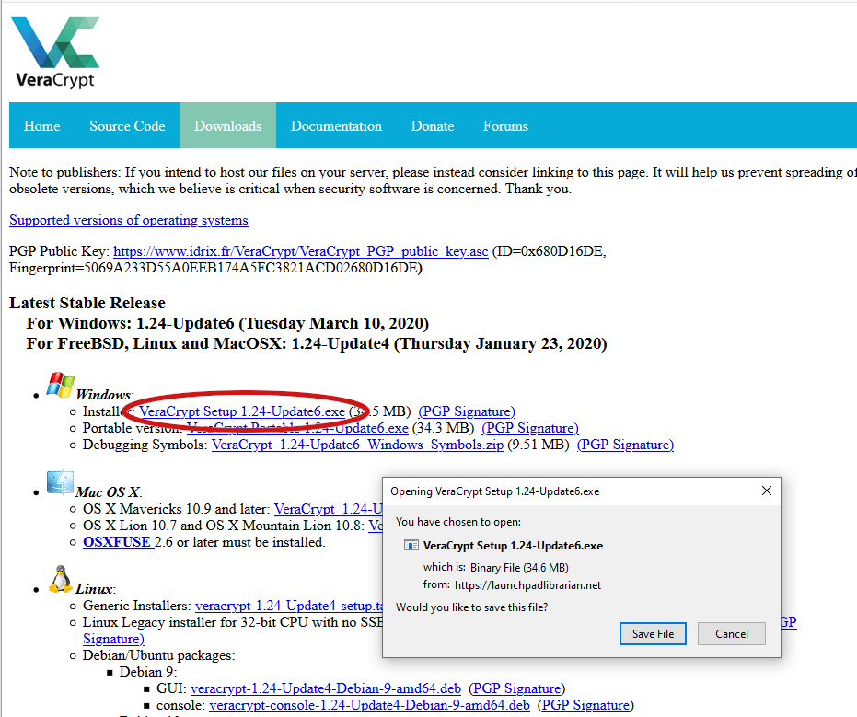The width and height of the screenshot is (857, 717).
Task: Click the Linux penguin icon
Action: [60, 579]
